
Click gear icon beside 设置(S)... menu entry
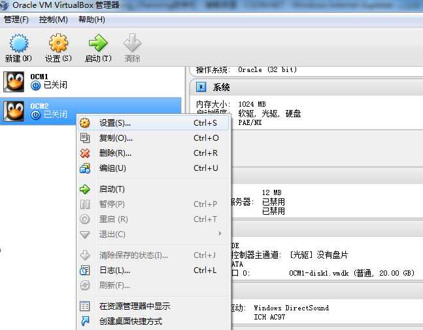click(x=85, y=123)
